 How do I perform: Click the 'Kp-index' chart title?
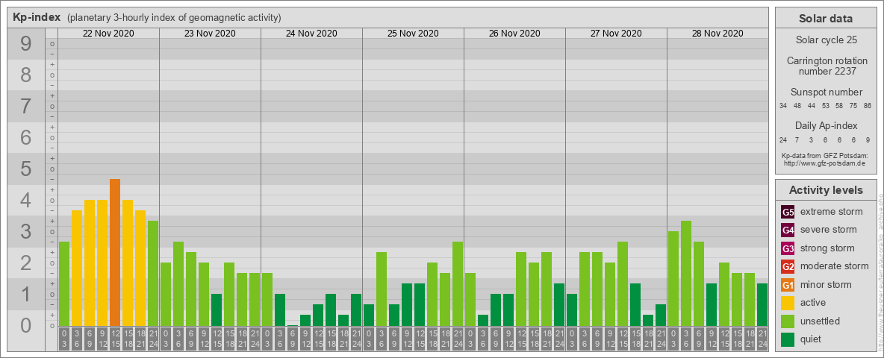click(37, 17)
